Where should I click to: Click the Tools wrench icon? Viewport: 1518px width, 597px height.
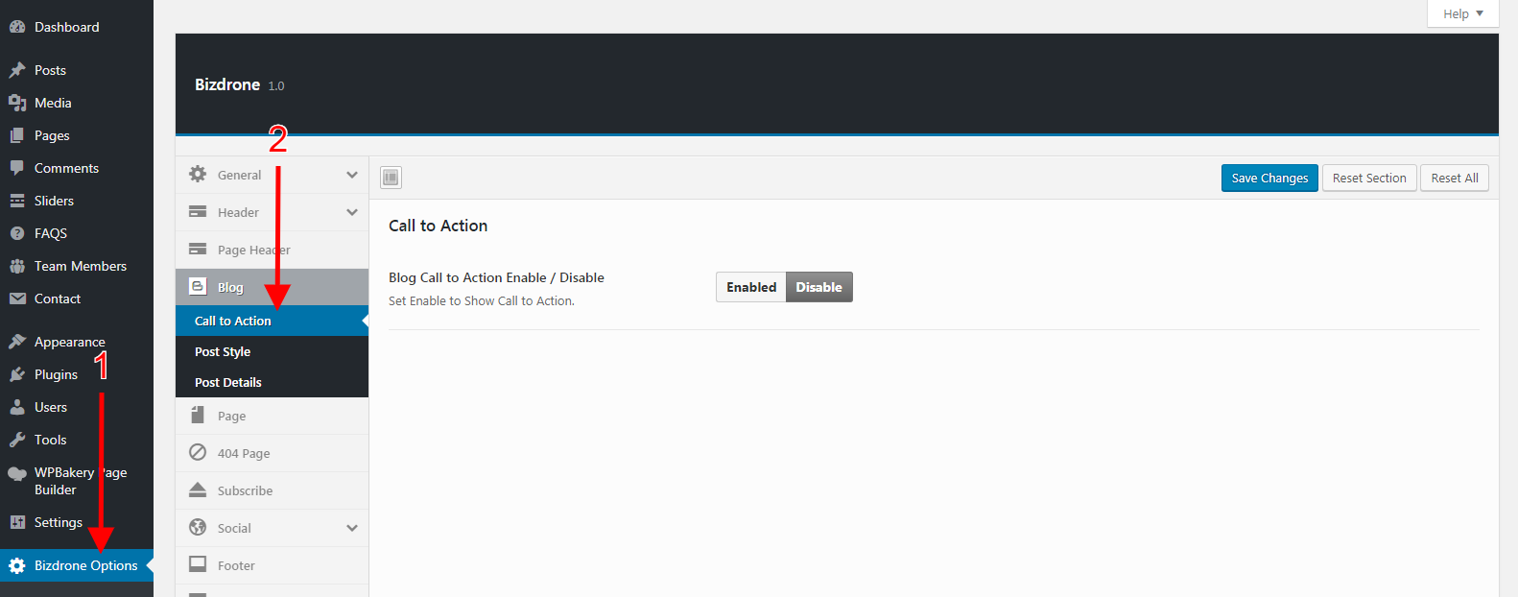(x=17, y=440)
